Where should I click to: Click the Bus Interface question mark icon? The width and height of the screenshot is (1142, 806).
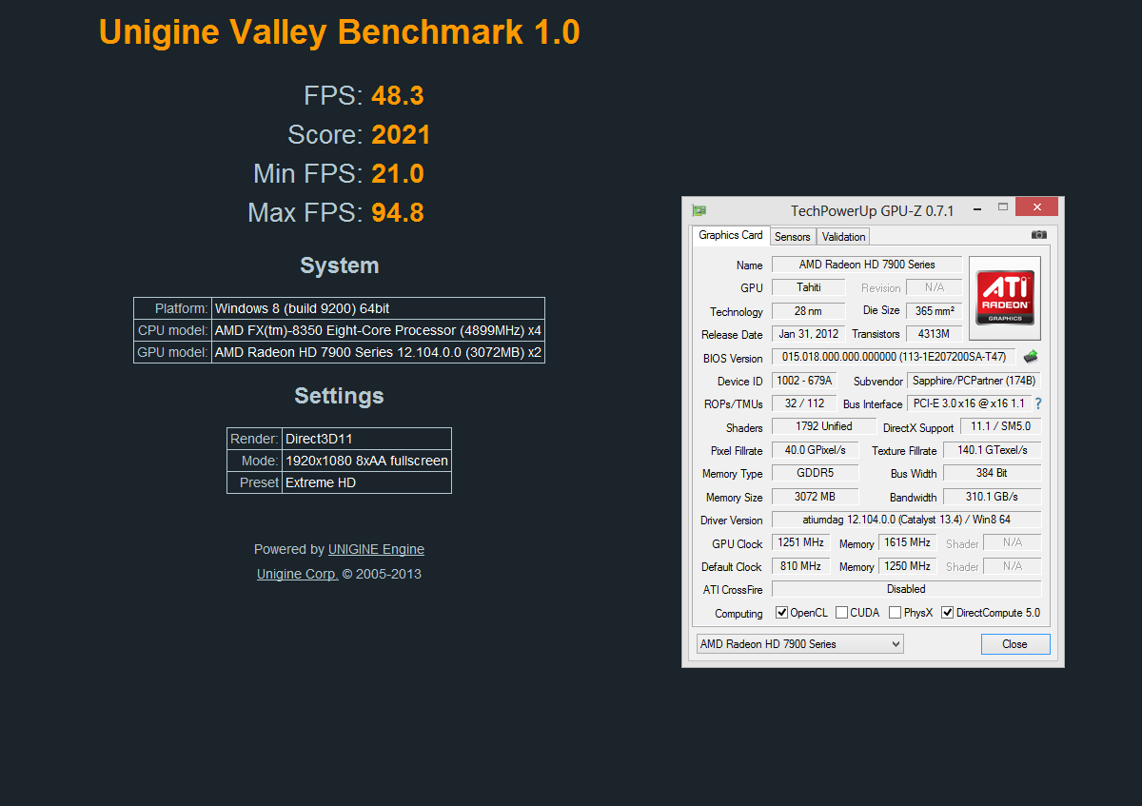pos(1038,403)
